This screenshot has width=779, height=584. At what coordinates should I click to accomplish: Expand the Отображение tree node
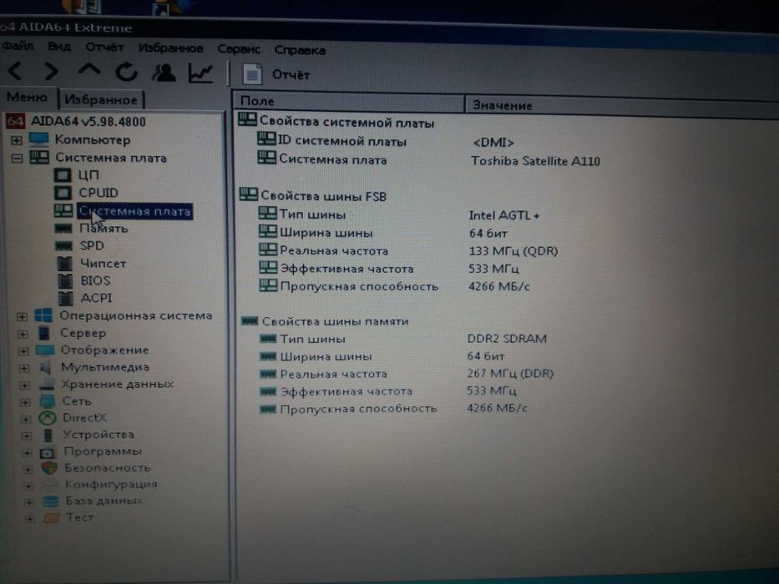click(x=23, y=351)
